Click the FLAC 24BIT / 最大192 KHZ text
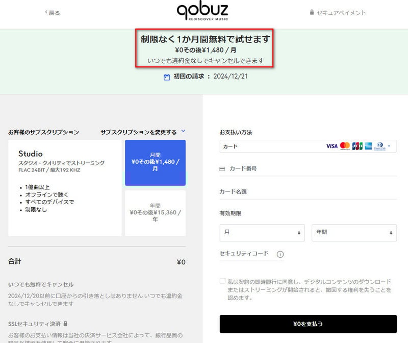The image size is (408, 343). pyautogui.click(x=49, y=170)
